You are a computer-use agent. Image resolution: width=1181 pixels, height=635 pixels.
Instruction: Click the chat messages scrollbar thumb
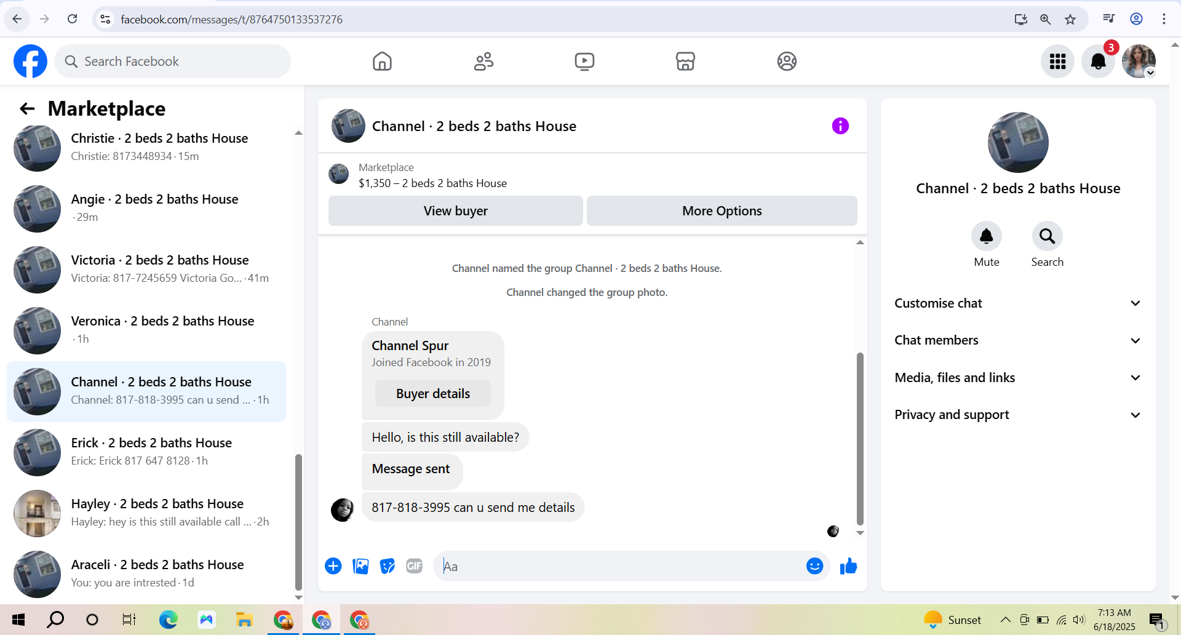860,439
